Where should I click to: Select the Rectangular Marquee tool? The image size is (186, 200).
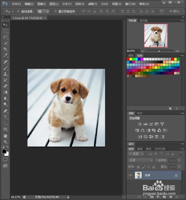5,31
